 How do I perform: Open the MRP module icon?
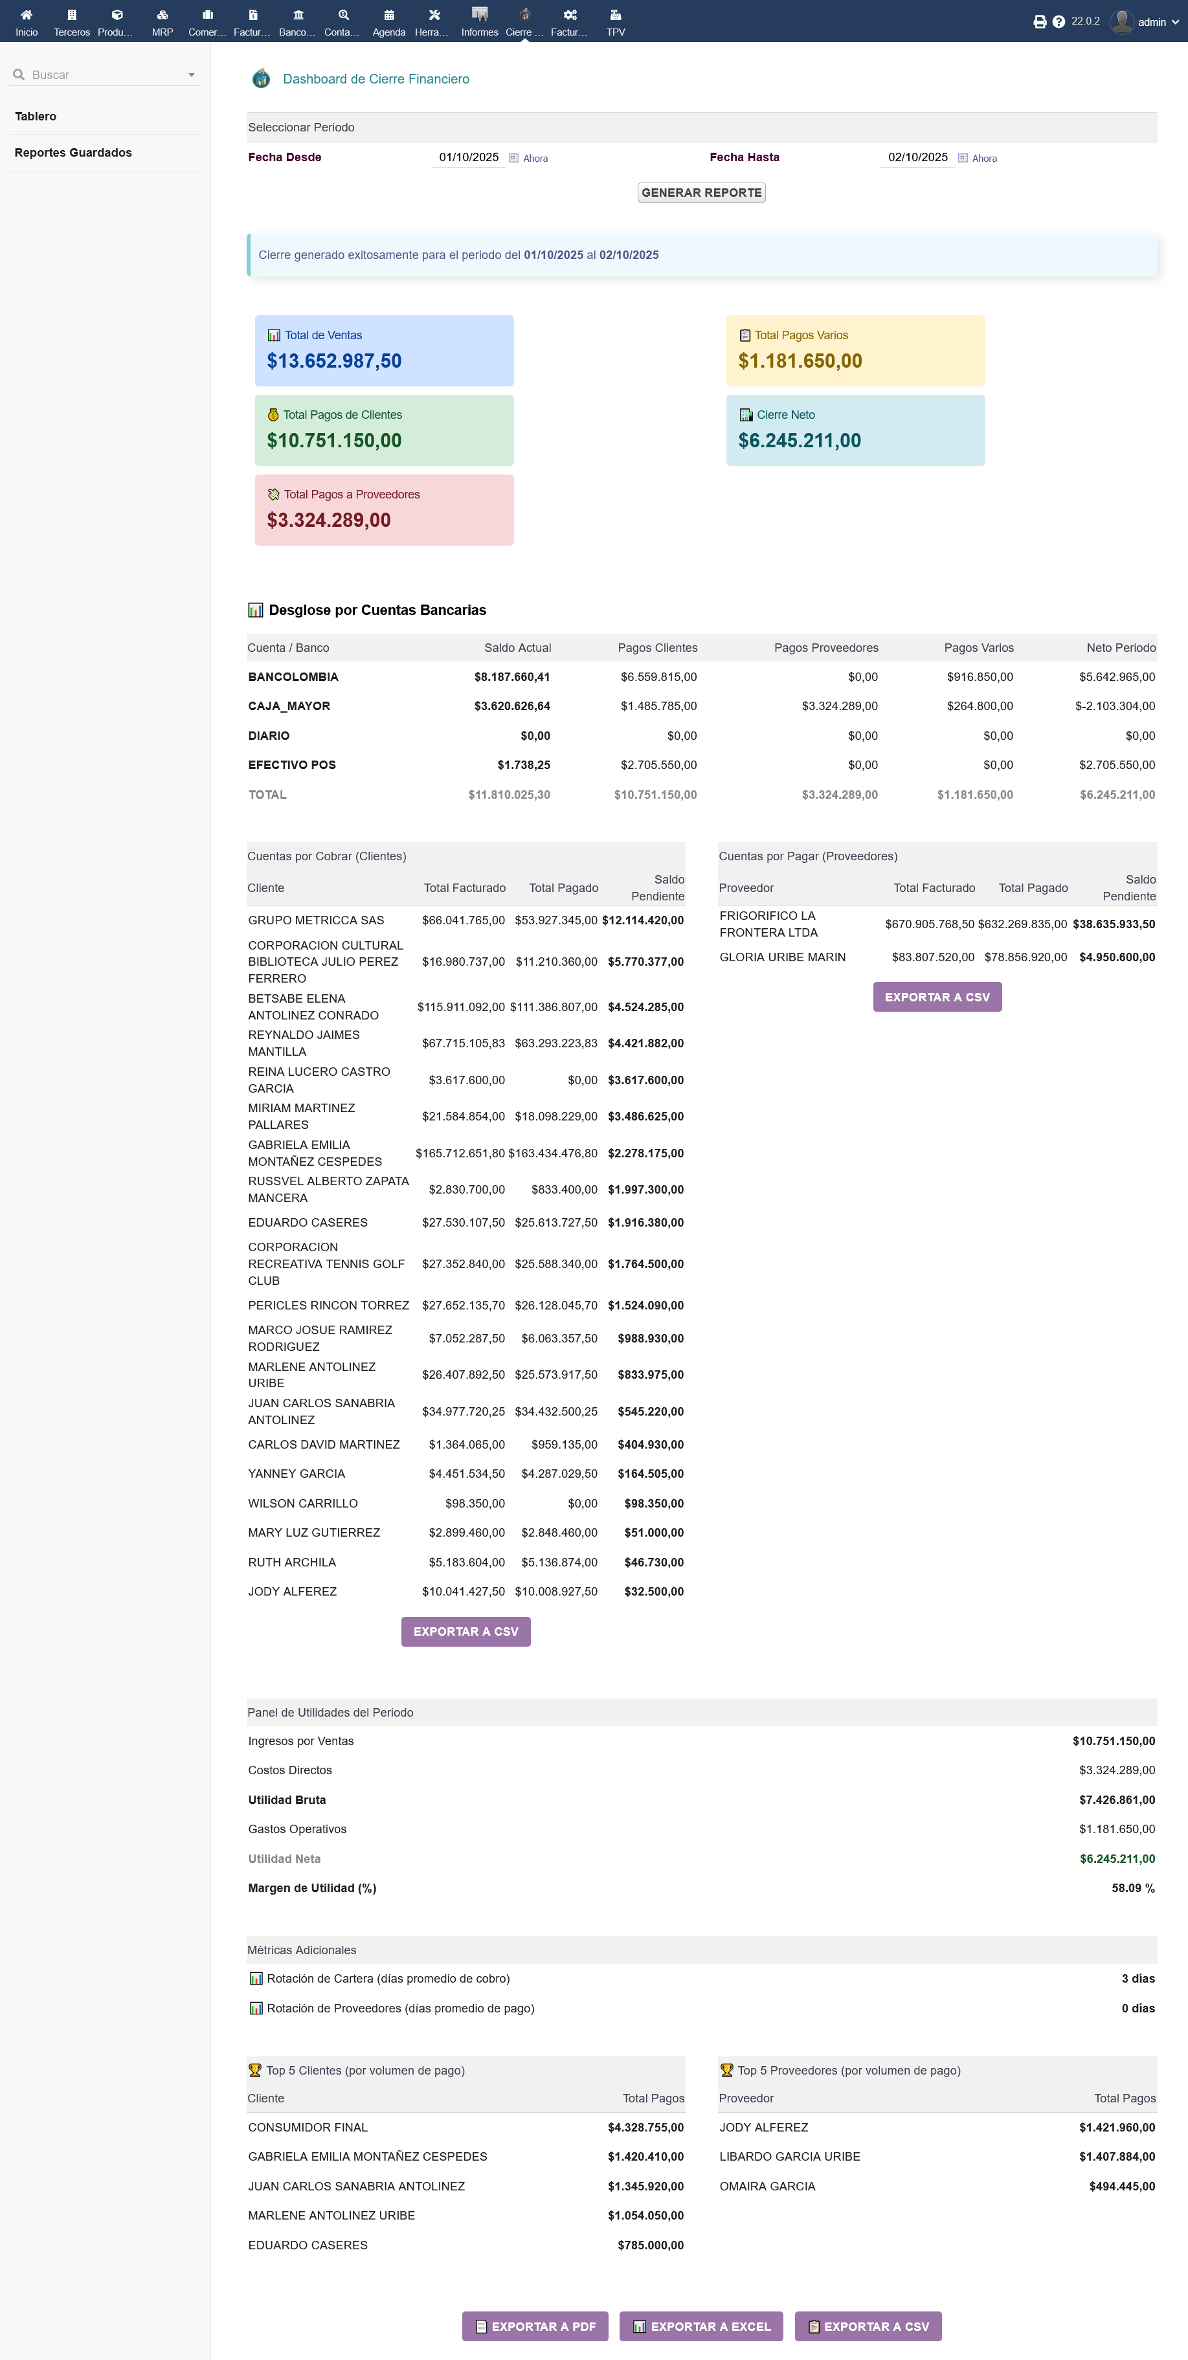point(163,15)
